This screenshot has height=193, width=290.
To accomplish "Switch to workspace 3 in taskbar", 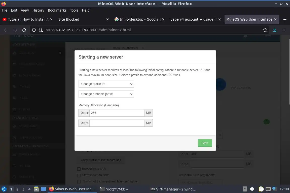I will (x=23, y=189).
